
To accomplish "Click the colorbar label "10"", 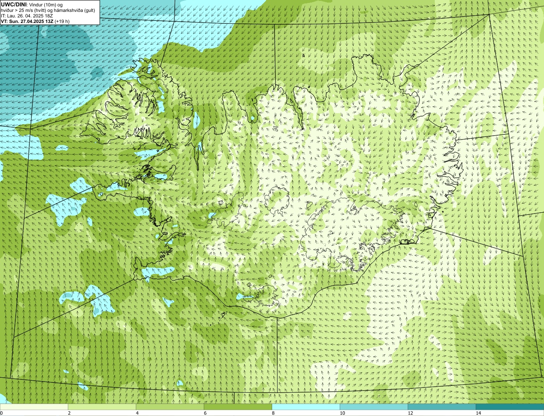I will coord(342,413).
